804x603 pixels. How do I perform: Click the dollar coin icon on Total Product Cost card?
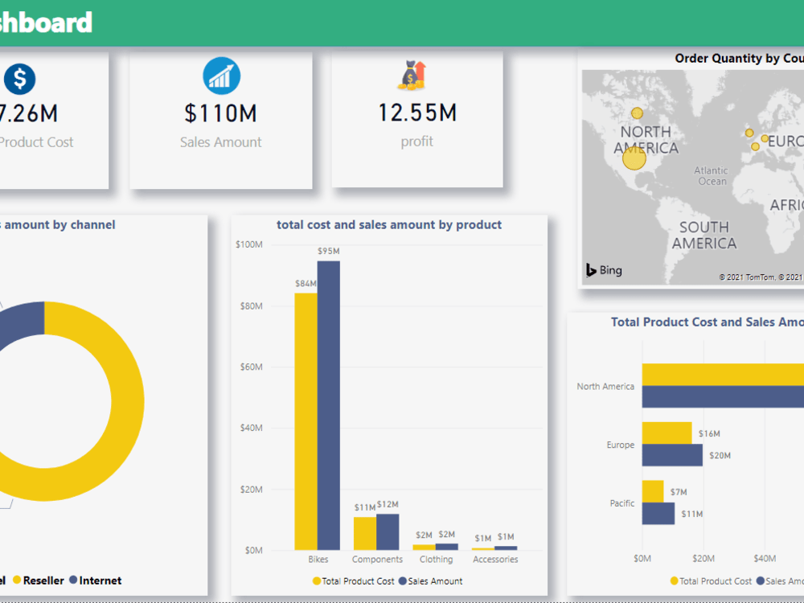click(x=19, y=79)
